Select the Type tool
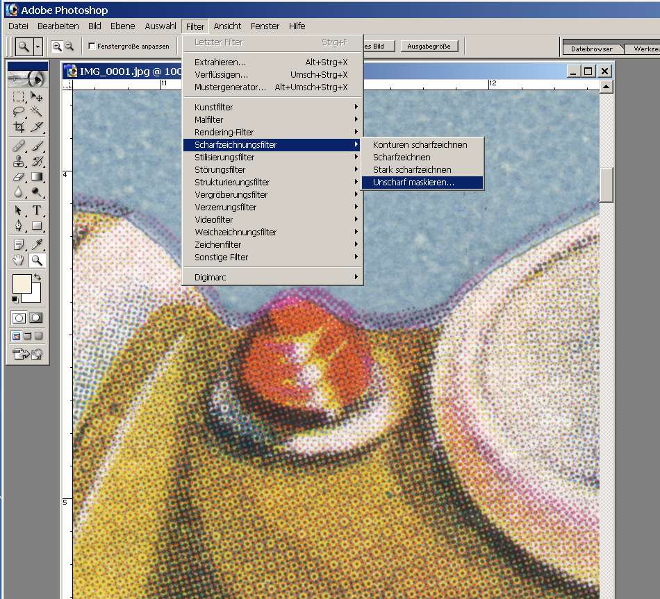660x599 pixels. 37,210
